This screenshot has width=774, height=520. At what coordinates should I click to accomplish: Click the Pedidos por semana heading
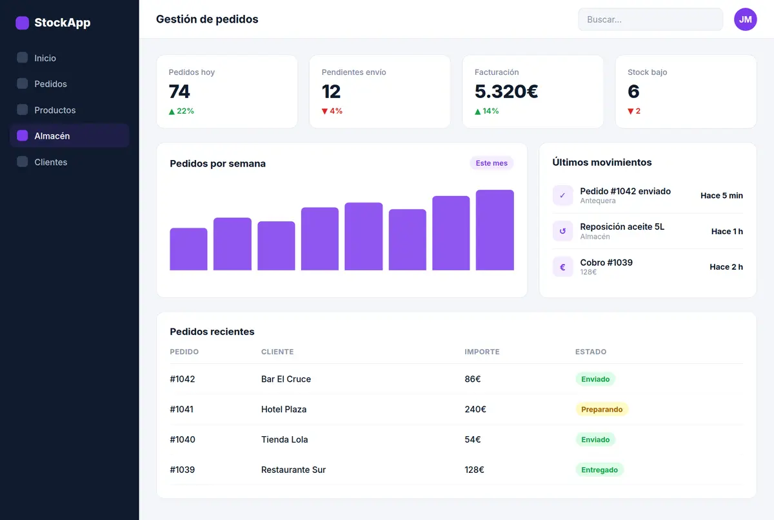(x=218, y=163)
